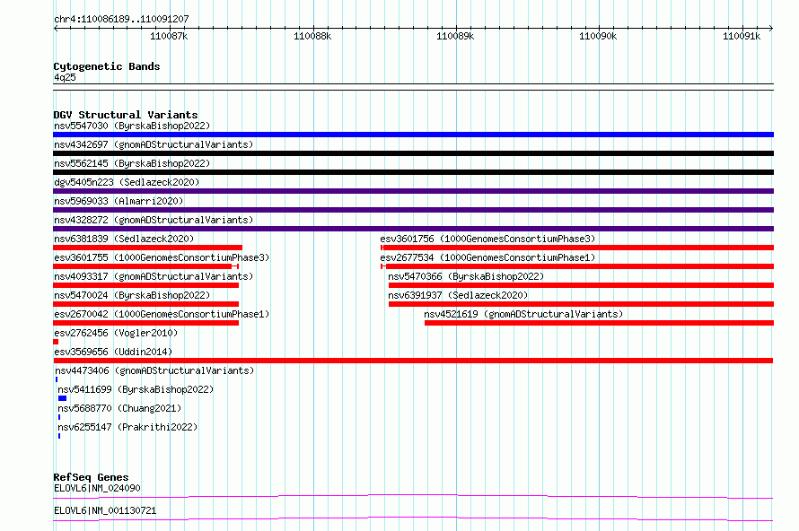Viewport: 799px width, 531px height.
Task: Click variant label nsv5969033 (Almarri2020)
Action: (119, 201)
